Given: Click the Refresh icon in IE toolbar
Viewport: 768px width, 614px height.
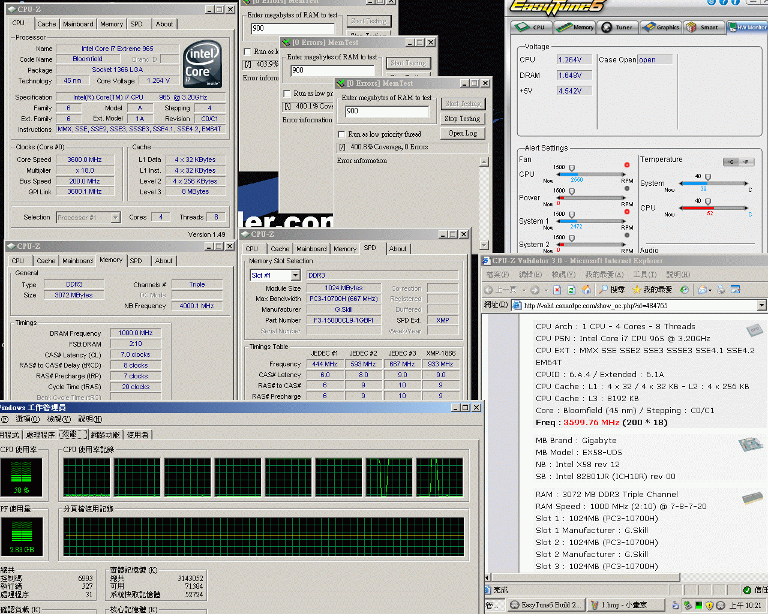Looking at the screenshot, I should 571,290.
